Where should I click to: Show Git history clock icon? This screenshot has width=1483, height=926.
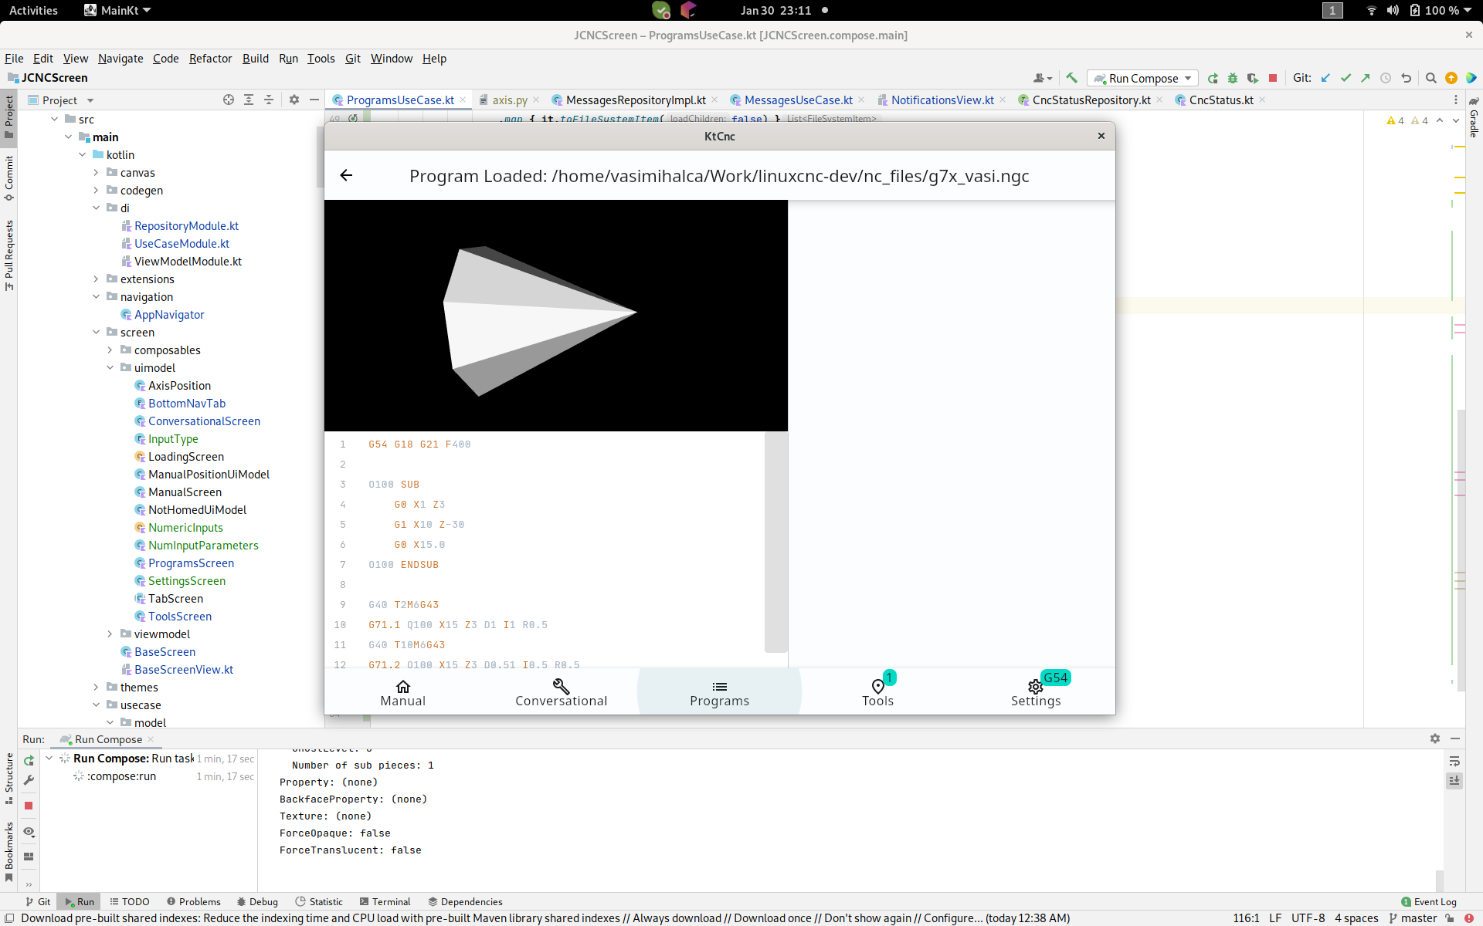click(x=1386, y=78)
